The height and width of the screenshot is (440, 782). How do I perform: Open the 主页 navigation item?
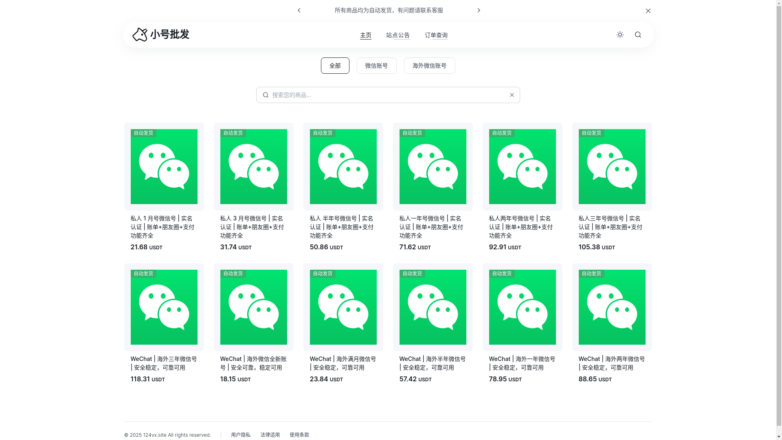tap(366, 35)
